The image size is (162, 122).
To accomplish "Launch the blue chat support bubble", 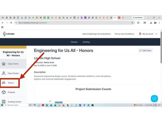I will (x=154, y=99).
